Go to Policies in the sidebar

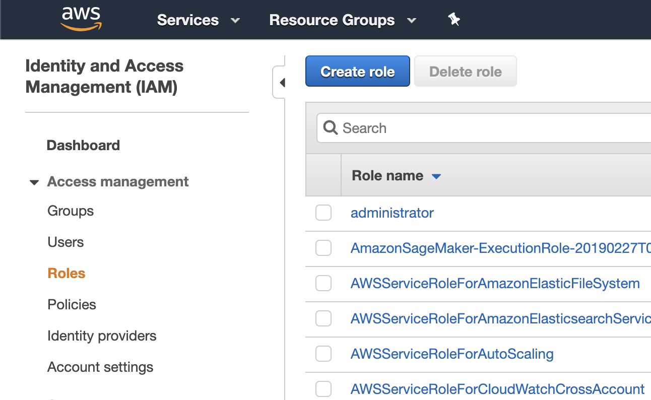[72, 305]
